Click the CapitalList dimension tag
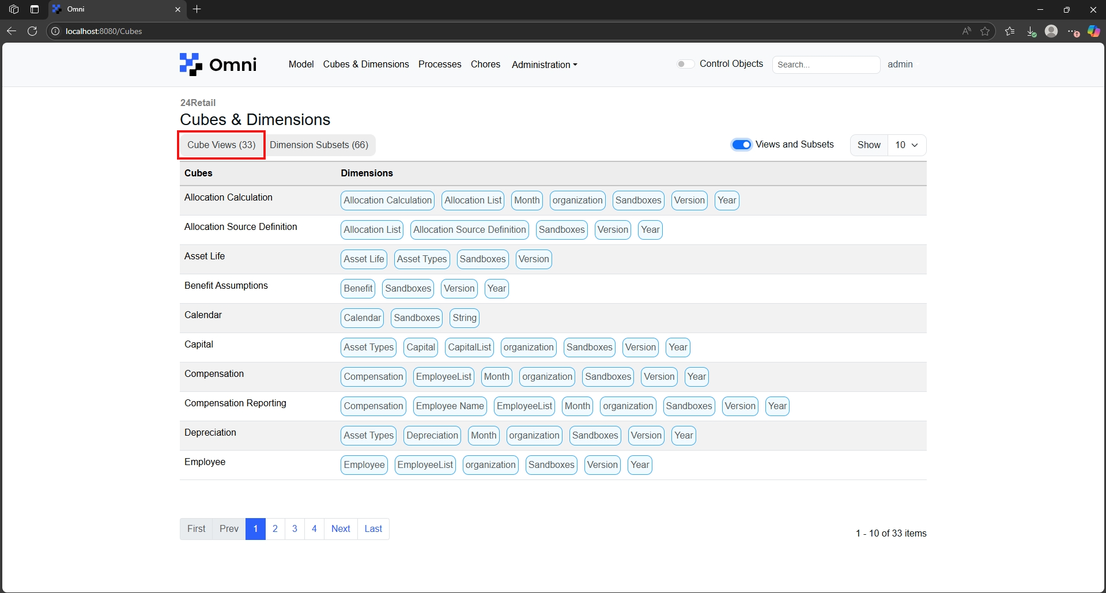 click(x=470, y=348)
